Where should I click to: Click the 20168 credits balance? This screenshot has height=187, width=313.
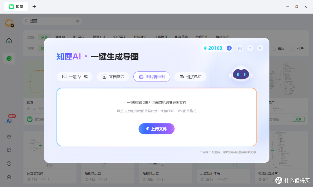tap(215, 48)
